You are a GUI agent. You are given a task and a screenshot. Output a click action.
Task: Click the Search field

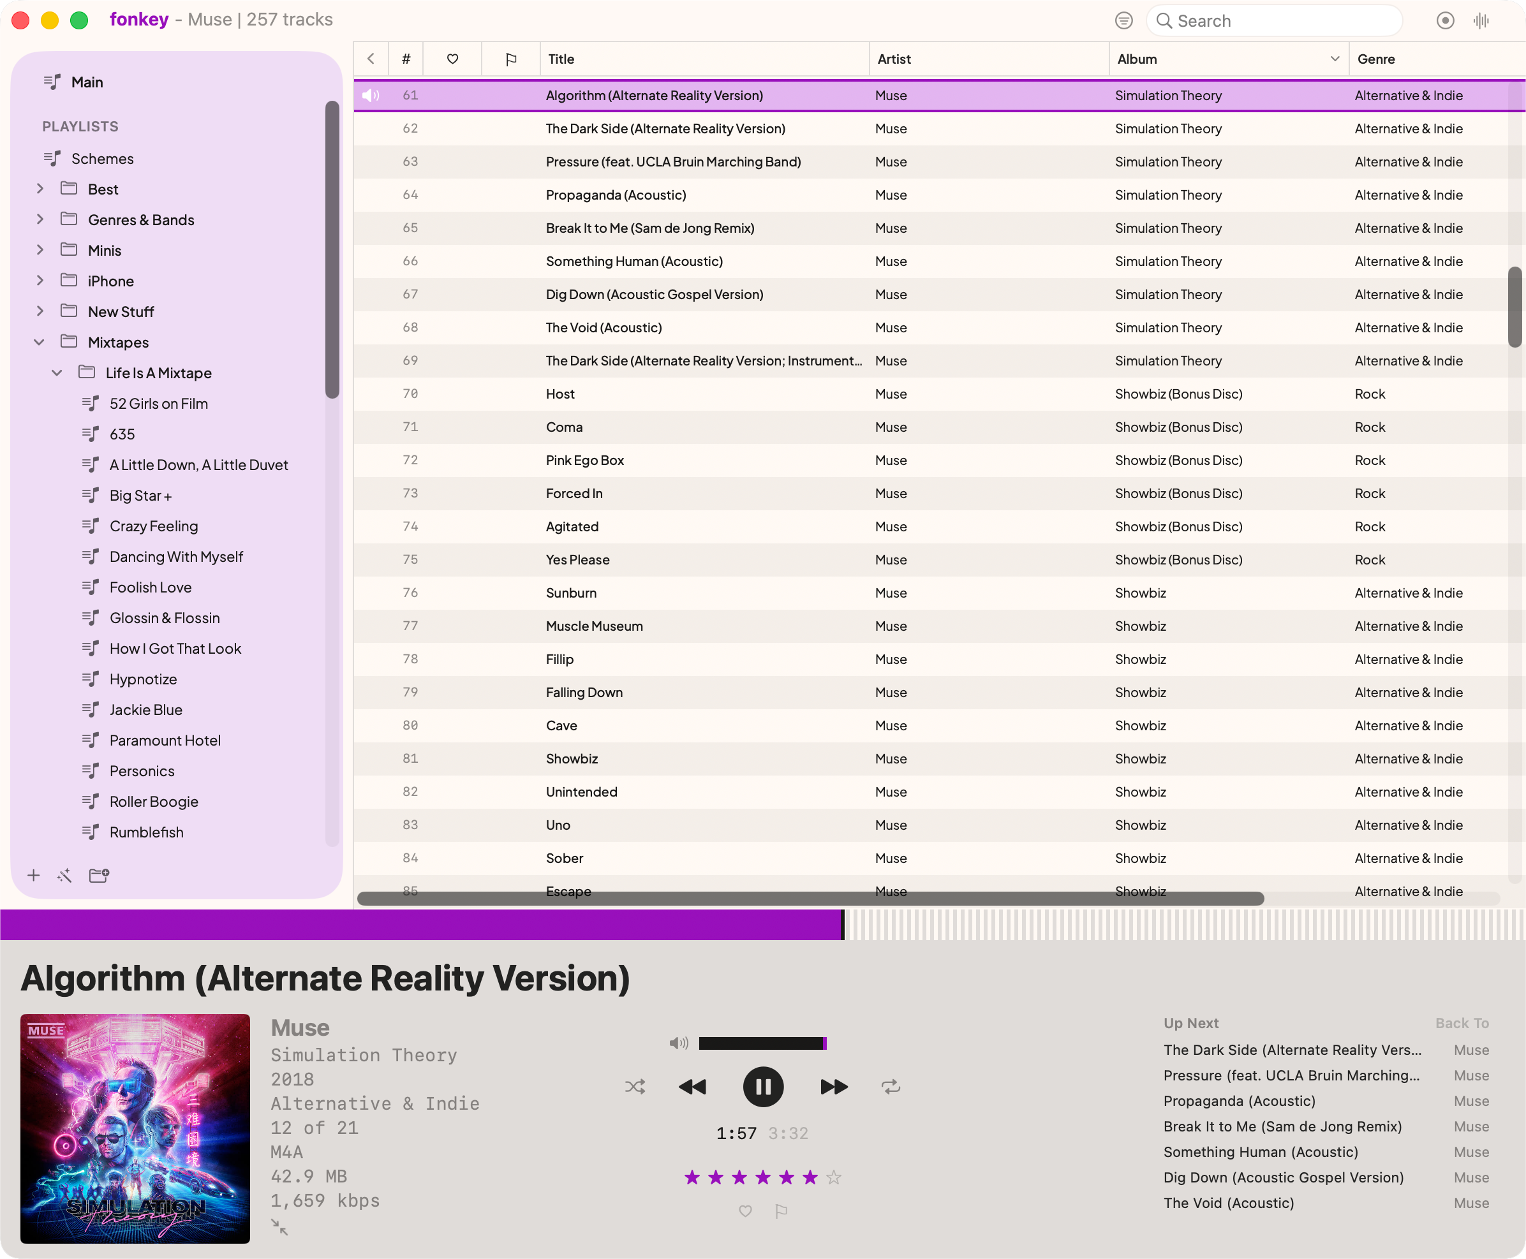click(1275, 20)
